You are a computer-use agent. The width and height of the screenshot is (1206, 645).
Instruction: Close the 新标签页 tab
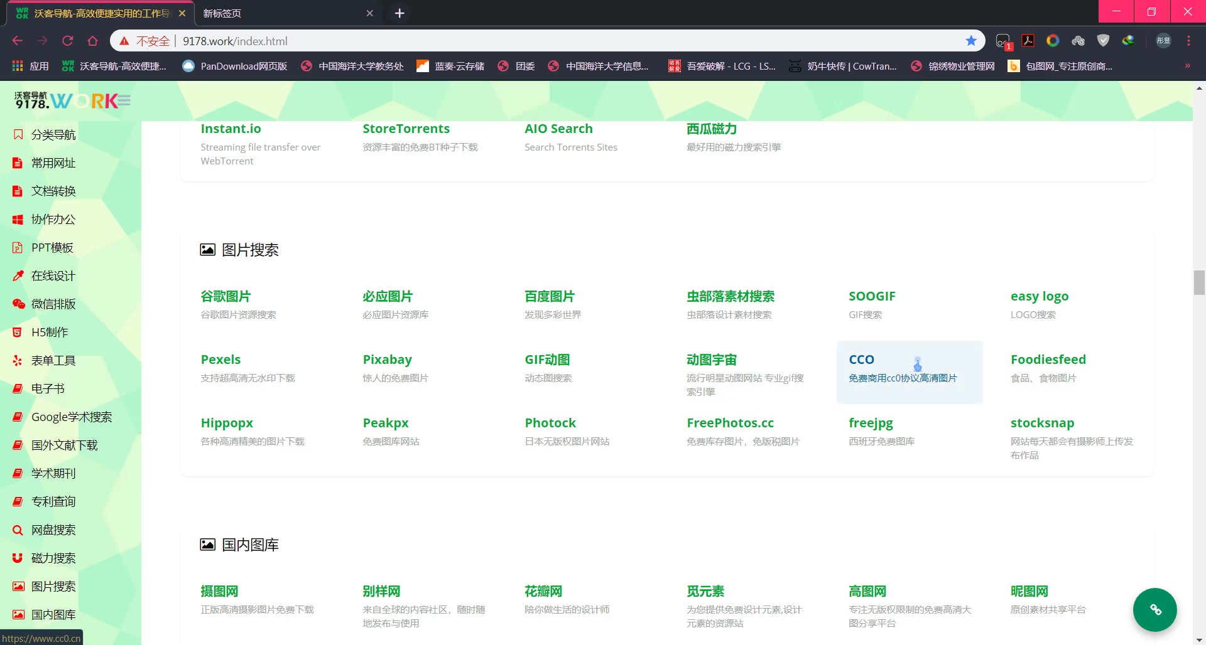(x=369, y=13)
